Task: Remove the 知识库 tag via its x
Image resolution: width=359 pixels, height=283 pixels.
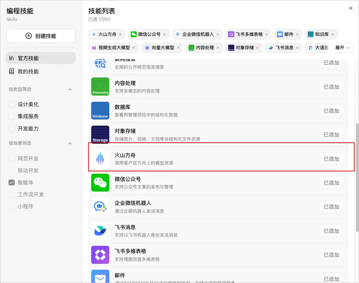Action: tap(332, 34)
